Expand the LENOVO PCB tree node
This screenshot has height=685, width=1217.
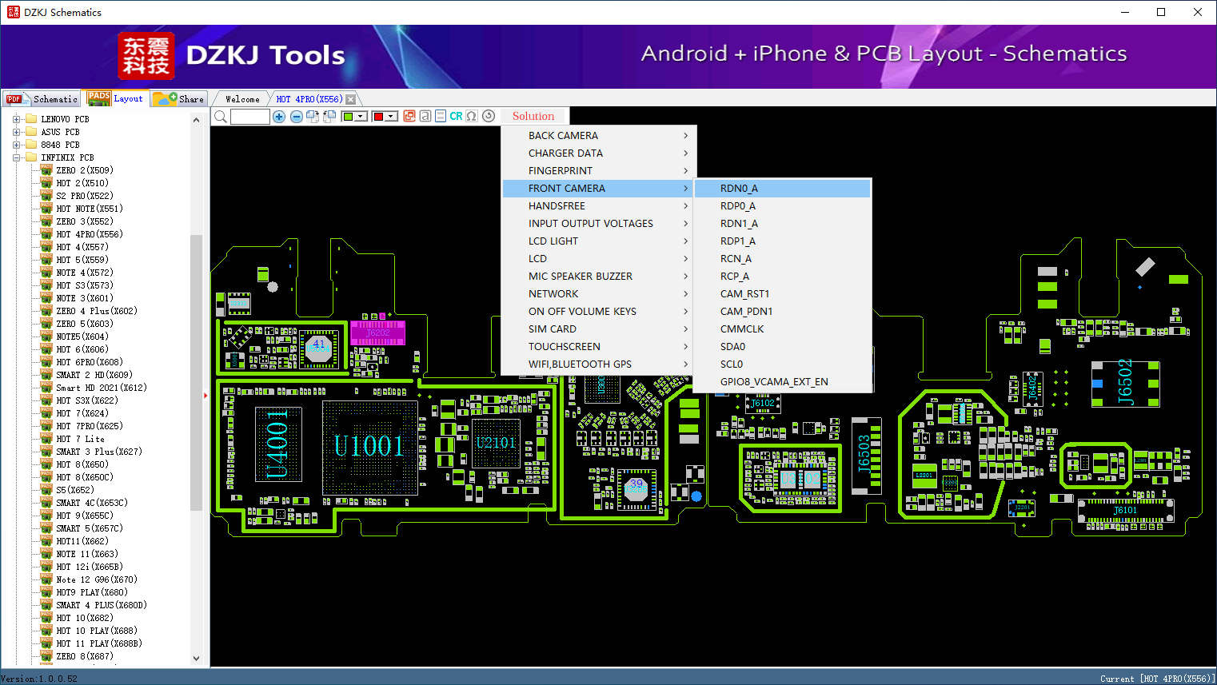coord(16,119)
